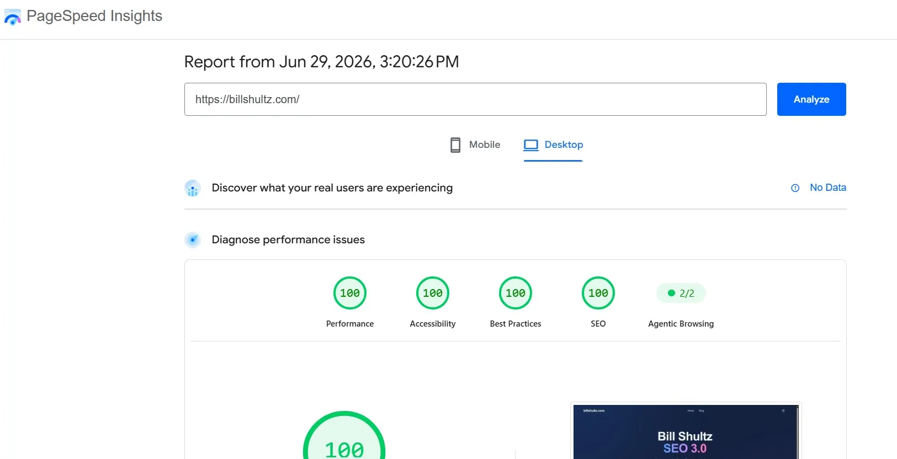Open the PageSpeed Insights title link
This screenshot has width=897, height=459.
click(94, 16)
